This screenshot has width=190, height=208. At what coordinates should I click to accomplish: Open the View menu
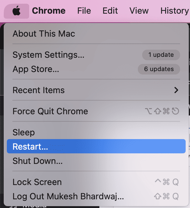139,11
